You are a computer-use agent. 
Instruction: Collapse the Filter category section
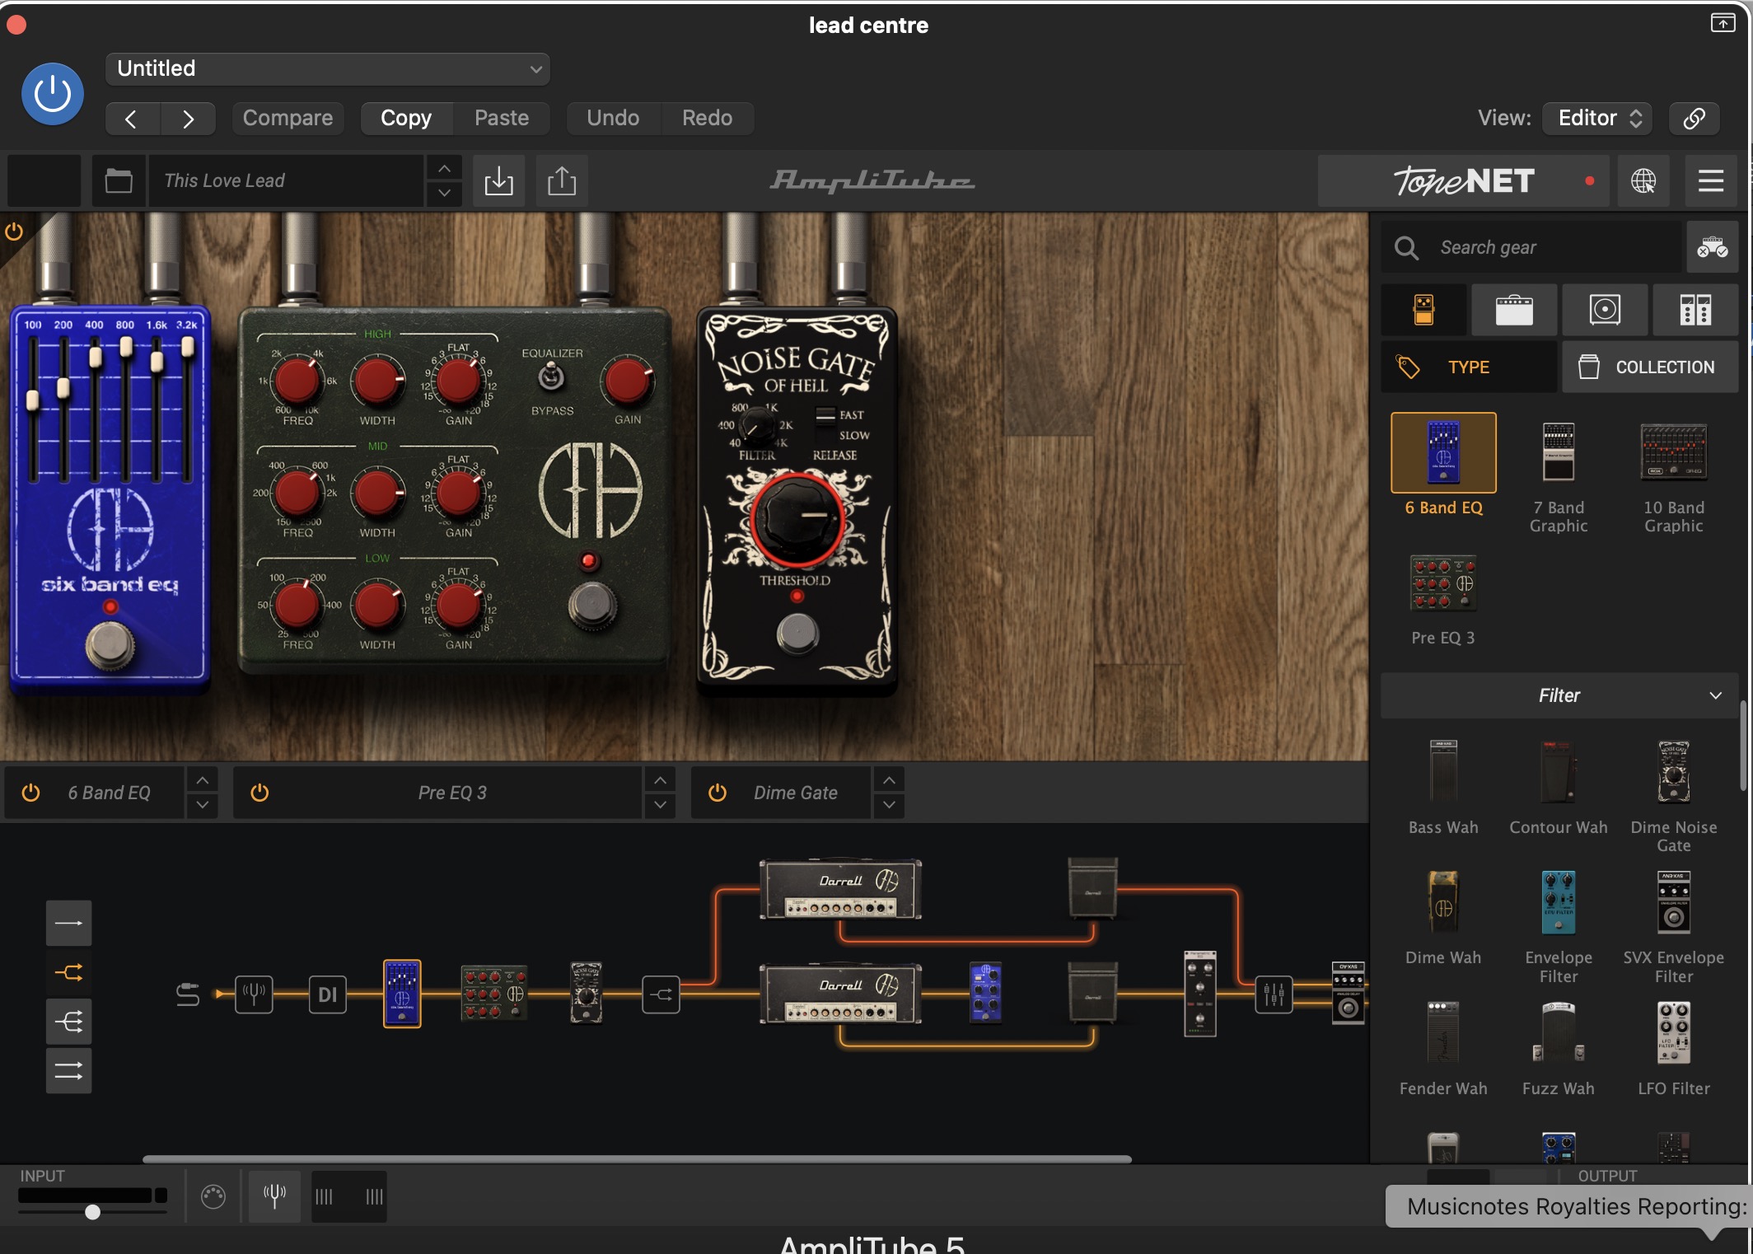click(1559, 695)
